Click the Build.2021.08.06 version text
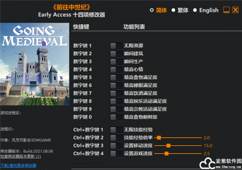Screen dimensions: 242x170 (x=38, y=151)
